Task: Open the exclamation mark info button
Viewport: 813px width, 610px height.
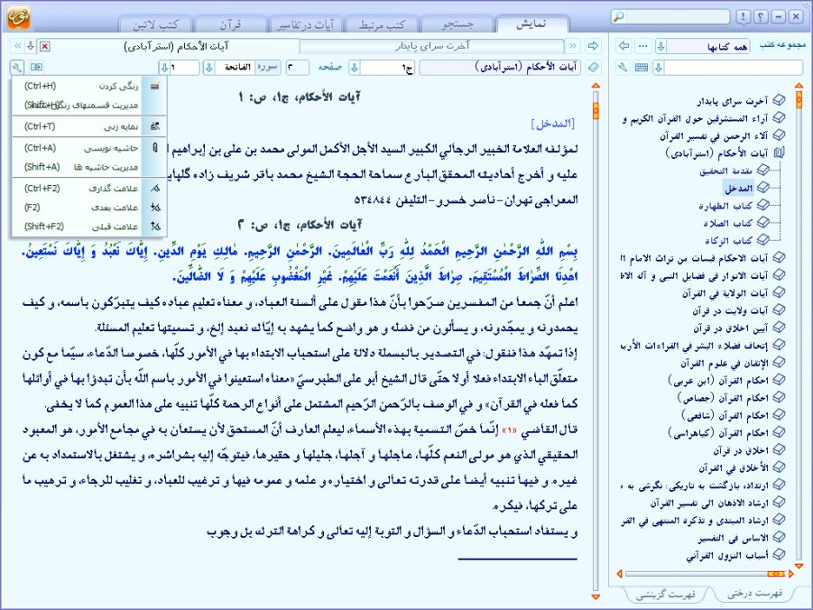Action: pyautogui.click(x=743, y=17)
